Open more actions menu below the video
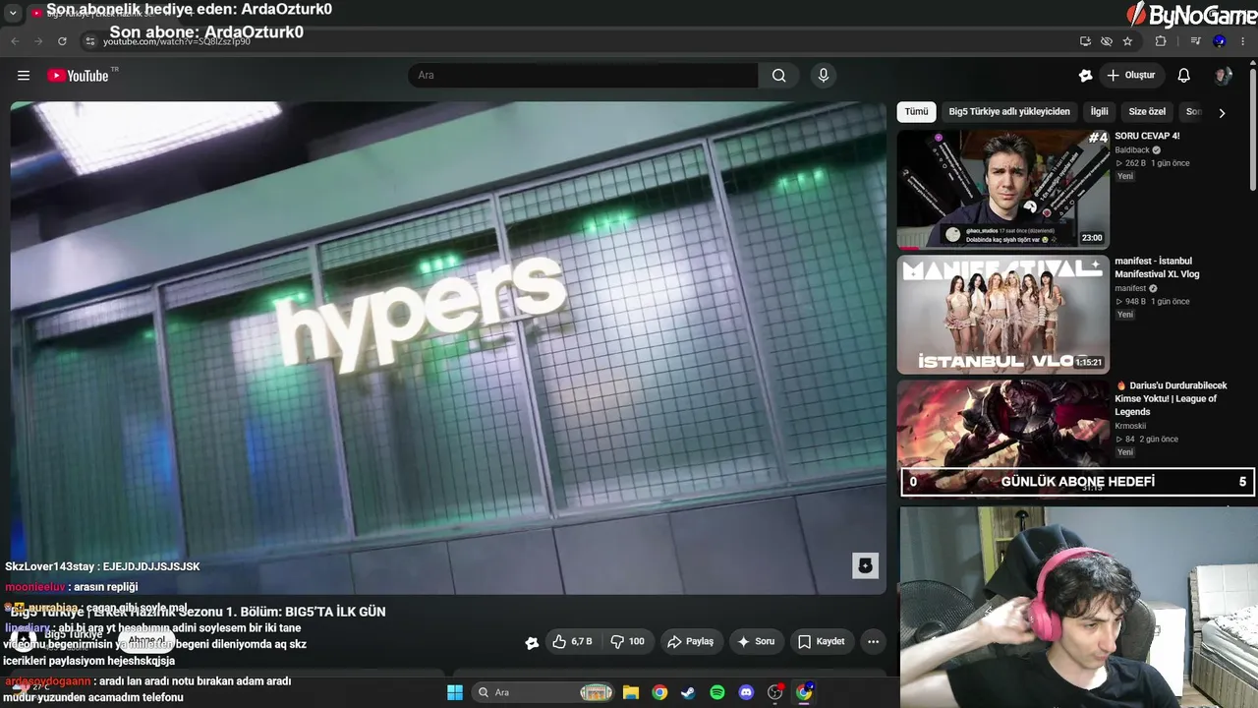The height and width of the screenshot is (708, 1258). click(873, 642)
